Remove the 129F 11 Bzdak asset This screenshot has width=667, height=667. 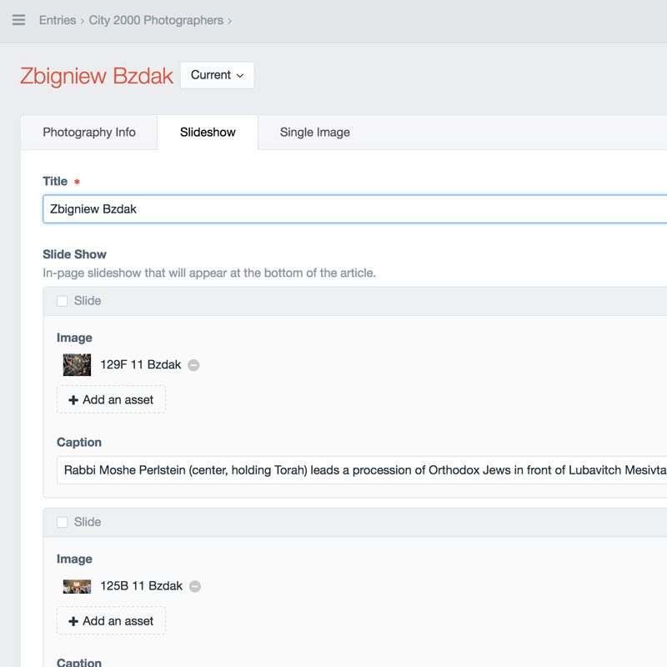pos(193,365)
